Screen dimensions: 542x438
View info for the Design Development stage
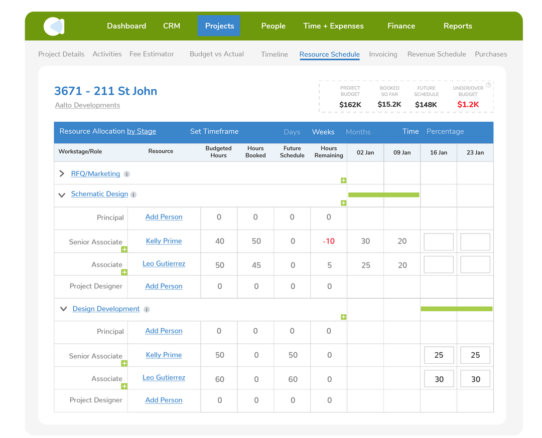coord(147,309)
